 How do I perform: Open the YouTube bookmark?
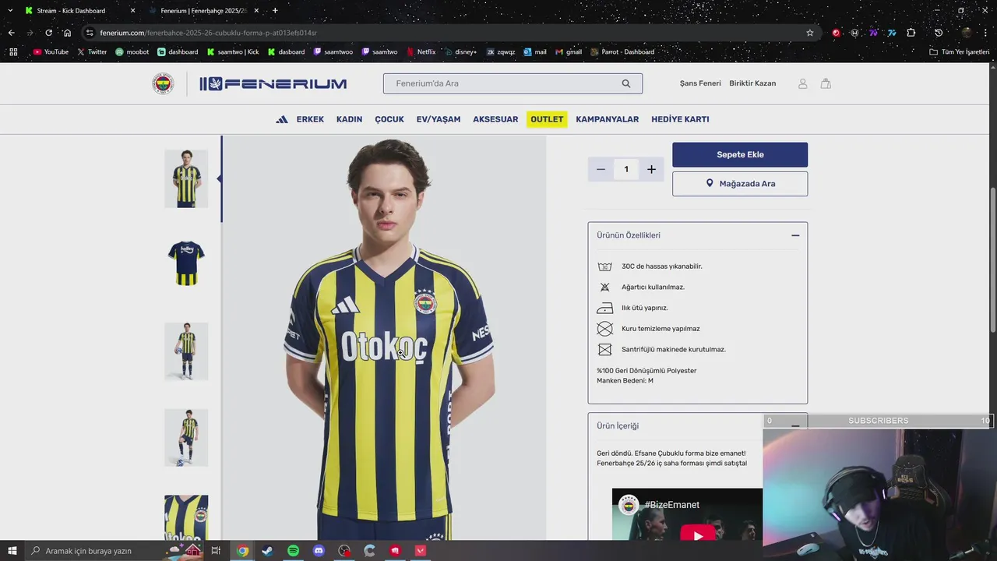click(x=51, y=52)
